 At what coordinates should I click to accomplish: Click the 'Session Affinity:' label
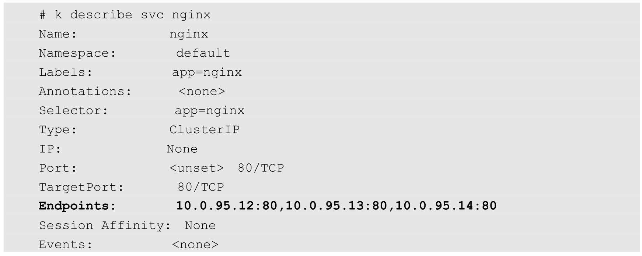pyautogui.click(x=105, y=225)
